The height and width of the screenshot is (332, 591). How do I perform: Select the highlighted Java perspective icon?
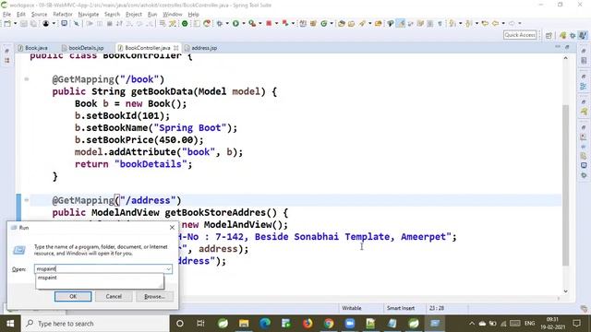(x=583, y=35)
